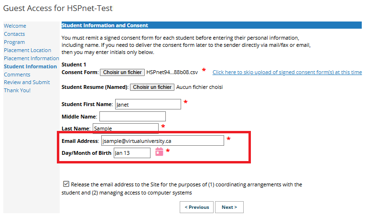This screenshot has height=216, width=367.
Task: Focus the Student First Name field
Action: click(x=148, y=104)
